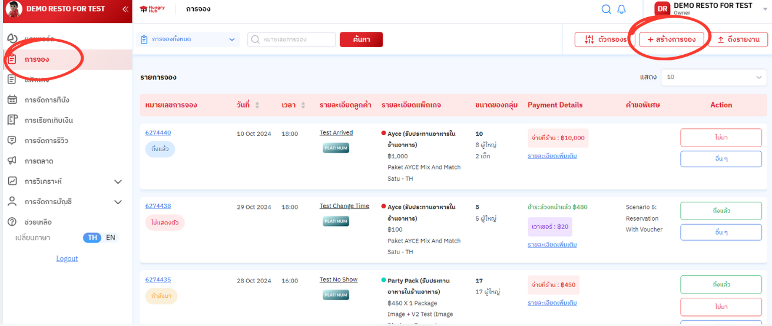Switch language to EN

coord(111,238)
